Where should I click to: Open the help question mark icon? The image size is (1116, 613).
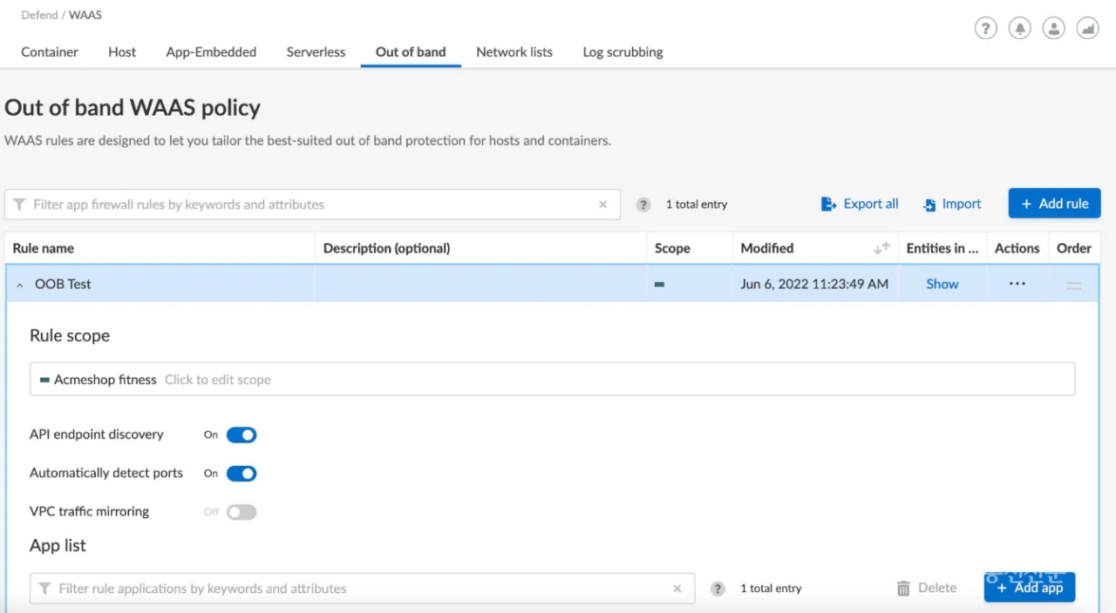(x=985, y=29)
